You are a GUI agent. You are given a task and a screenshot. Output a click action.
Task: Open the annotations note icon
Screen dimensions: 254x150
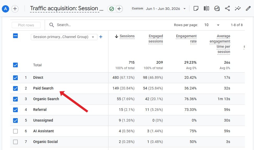coord(196,8)
